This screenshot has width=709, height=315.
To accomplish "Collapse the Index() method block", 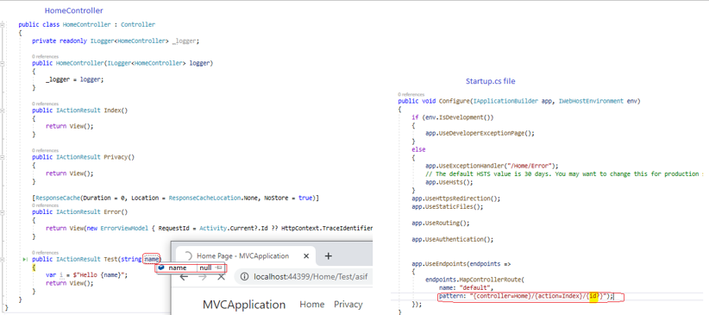I will coord(3,110).
